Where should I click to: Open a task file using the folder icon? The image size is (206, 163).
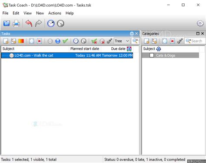[7, 23]
